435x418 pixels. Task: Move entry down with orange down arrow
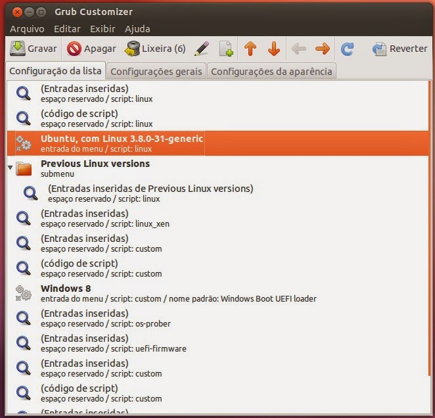274,49
